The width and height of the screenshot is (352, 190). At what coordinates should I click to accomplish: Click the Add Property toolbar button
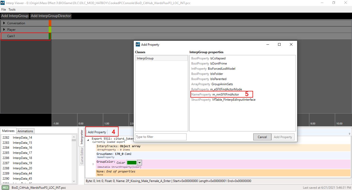pos(97,132)
